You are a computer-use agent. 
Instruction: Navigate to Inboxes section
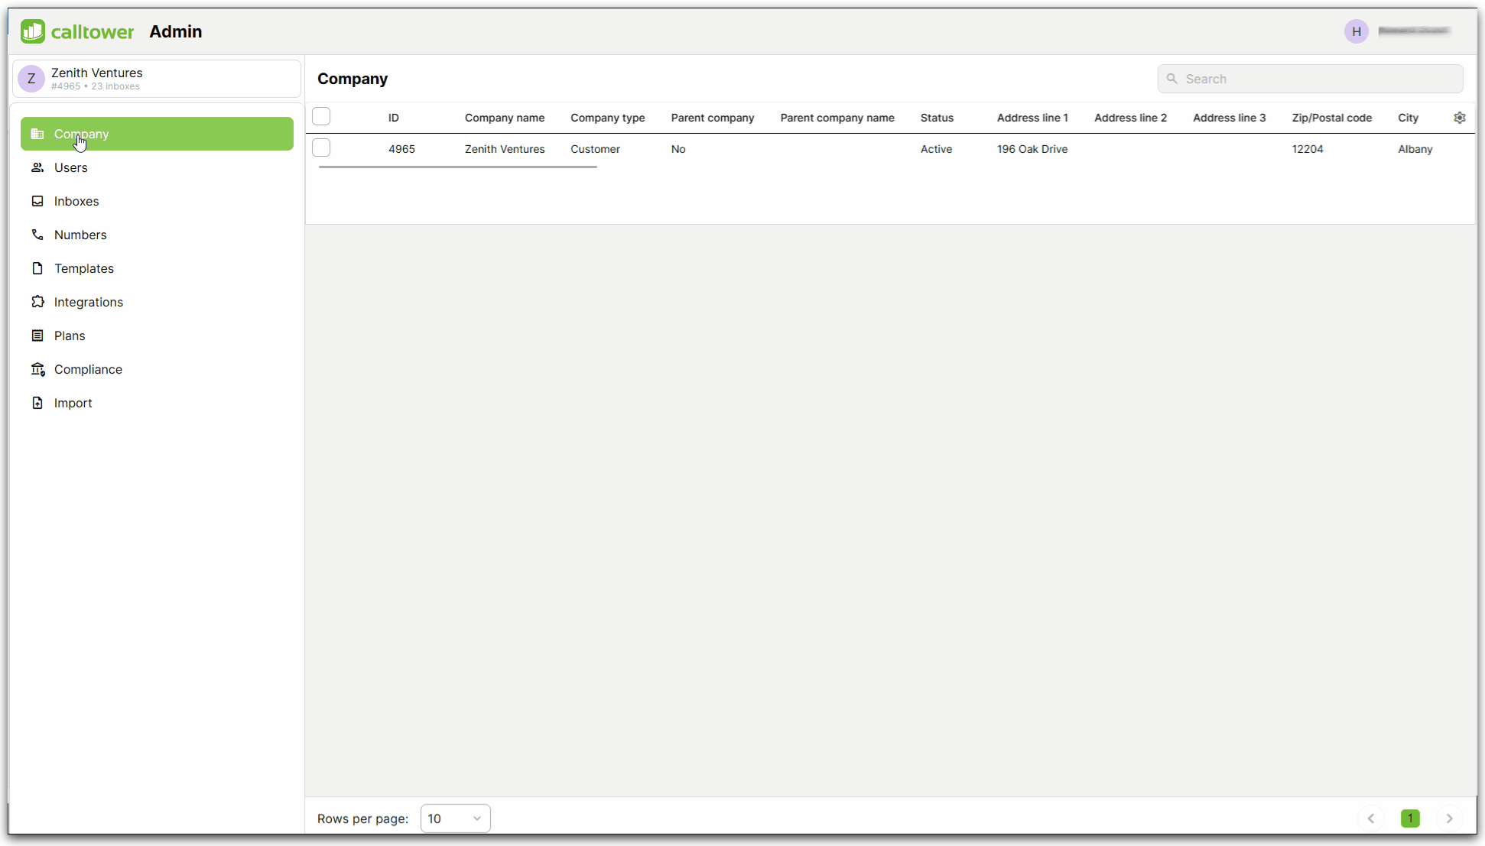pyautogui.click(x=76, y=201)
